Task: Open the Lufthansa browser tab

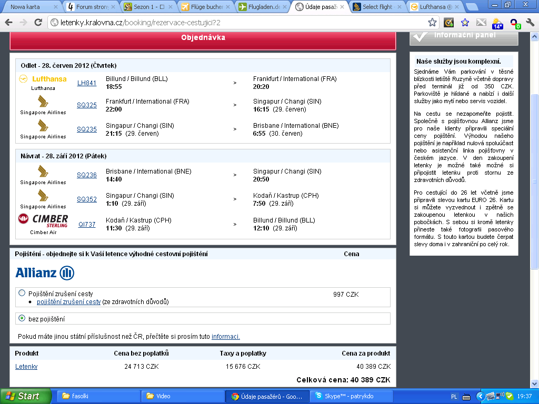Action: pyautogui.click(x=435, y=7)
